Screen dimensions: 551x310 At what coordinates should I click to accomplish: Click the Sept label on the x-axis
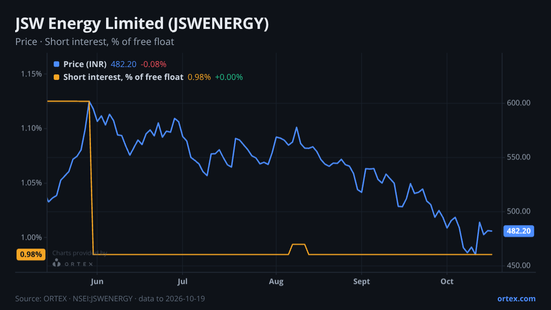point(362,281)
